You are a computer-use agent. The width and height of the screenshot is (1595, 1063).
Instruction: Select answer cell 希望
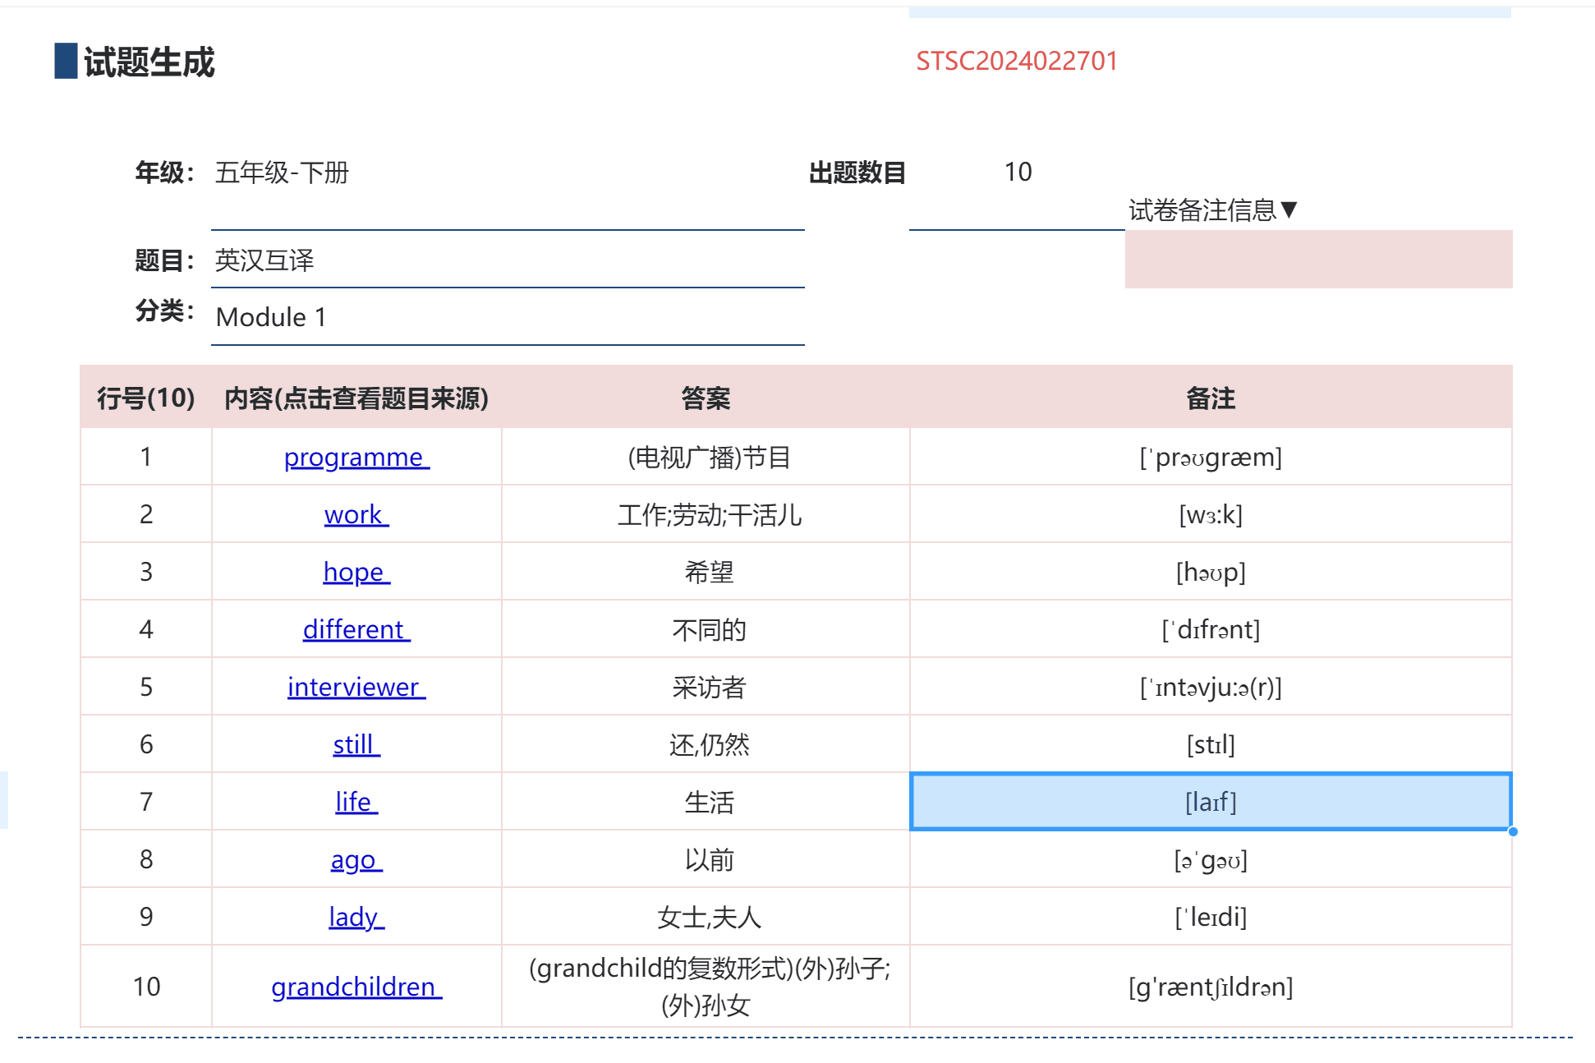(x=706, y=572)
